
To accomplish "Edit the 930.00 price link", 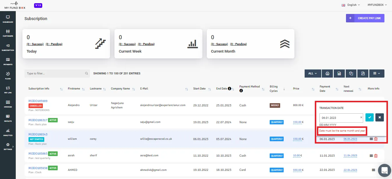I will click(x=297, y=170).
